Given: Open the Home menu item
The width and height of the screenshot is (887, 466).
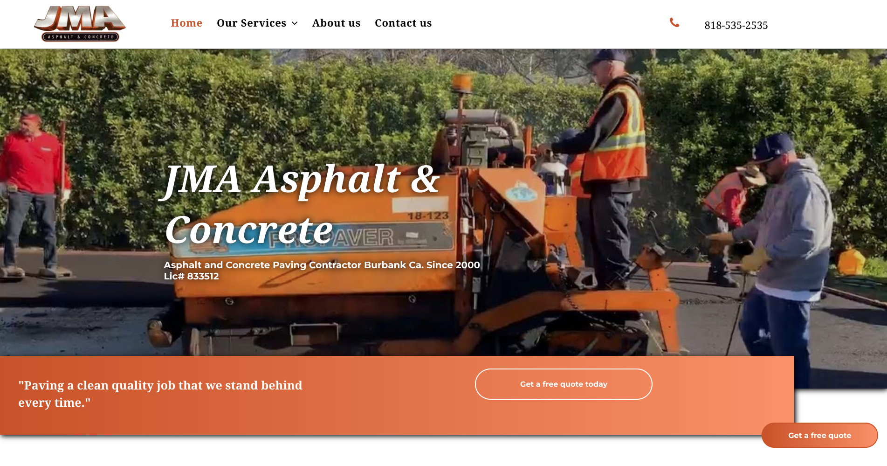Looking at the screenshot, I should click(x=186, y=23).
